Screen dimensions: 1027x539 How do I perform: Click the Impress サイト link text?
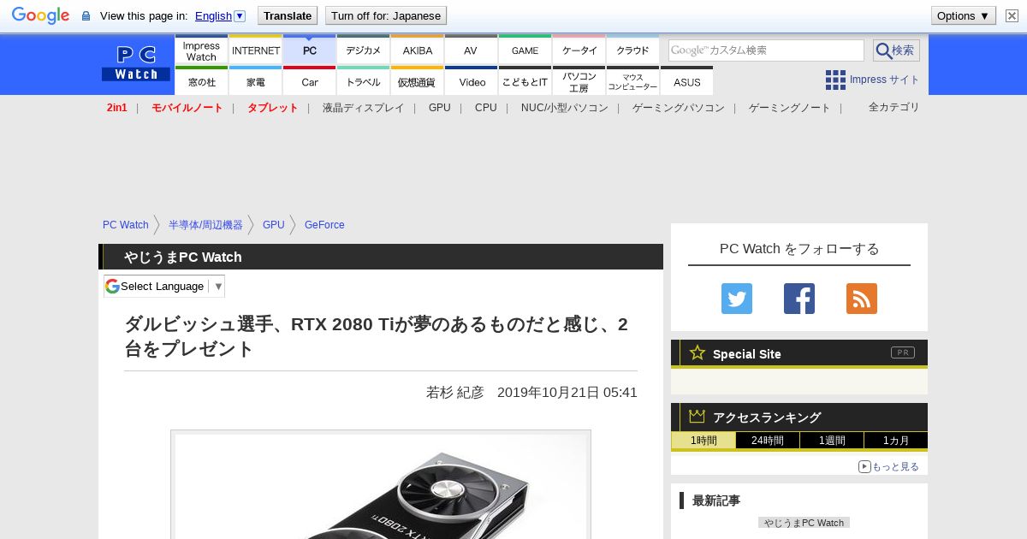click(x=884, y=80)
